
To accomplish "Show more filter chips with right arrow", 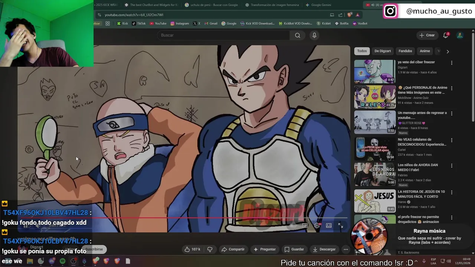I will pyautogui.click(x=448, y=52).
